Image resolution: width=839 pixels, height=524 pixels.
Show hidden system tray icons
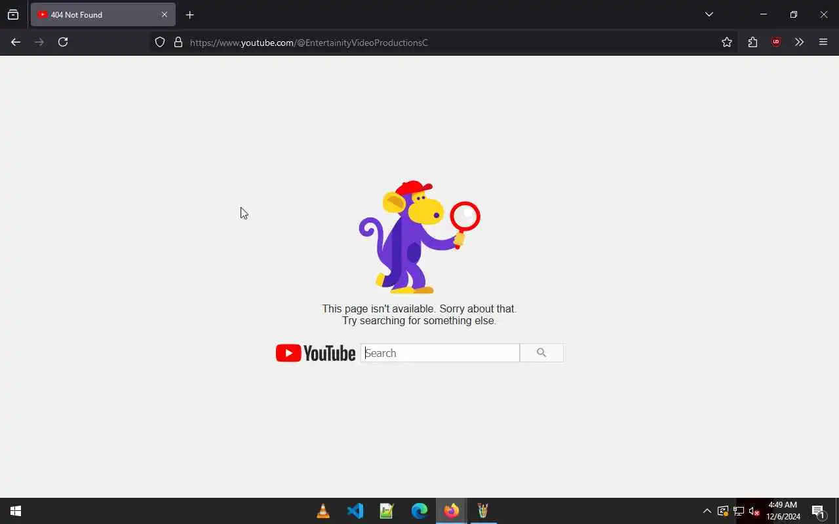(x=707, y=511)
